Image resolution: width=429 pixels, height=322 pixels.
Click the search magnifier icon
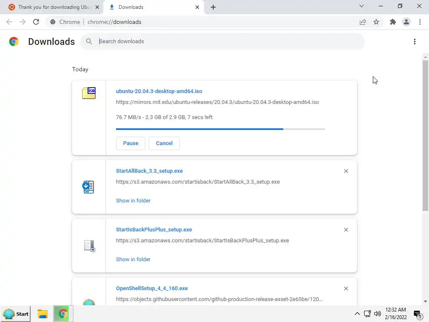click(x=89, y=42)
